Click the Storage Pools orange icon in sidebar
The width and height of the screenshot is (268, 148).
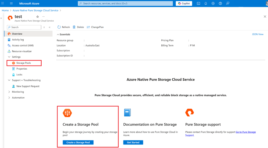[13, 63]
